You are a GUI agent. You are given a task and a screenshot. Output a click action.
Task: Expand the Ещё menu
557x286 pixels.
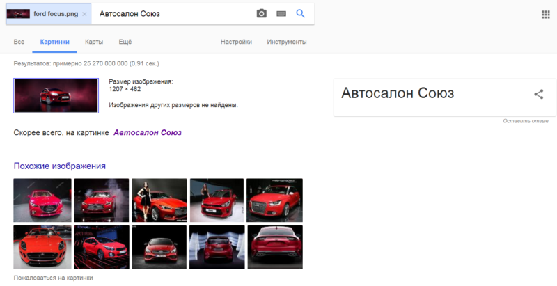click(x=125, y=42)
